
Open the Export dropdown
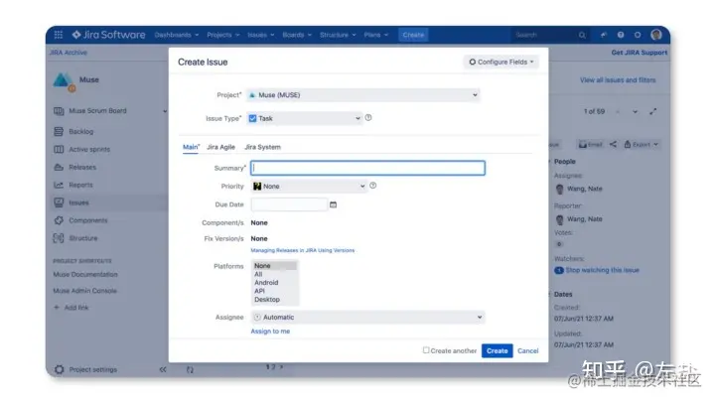[x=642, y=145]
